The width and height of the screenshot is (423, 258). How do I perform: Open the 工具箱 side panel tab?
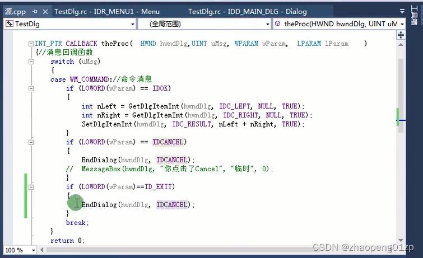(414, 15)
